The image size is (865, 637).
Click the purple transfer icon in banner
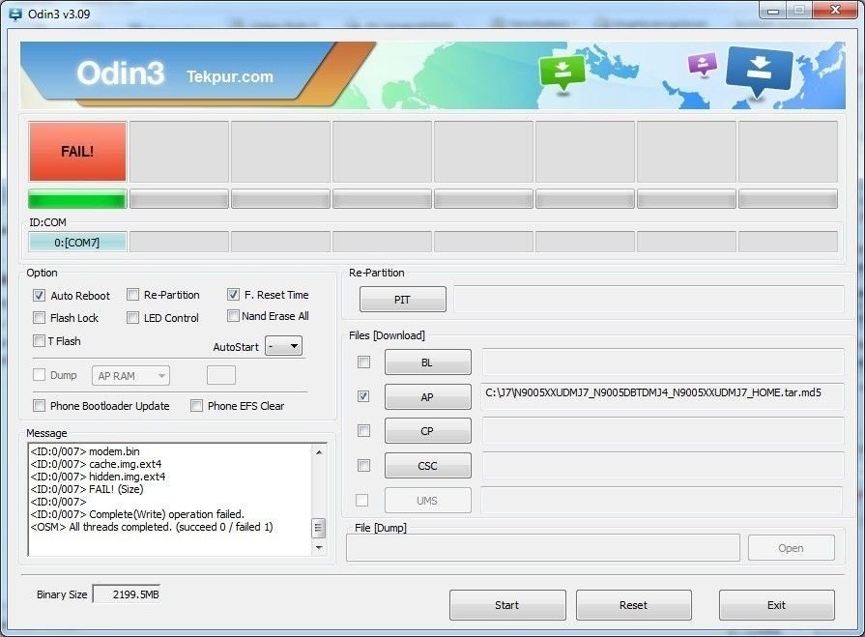[703, 64]
